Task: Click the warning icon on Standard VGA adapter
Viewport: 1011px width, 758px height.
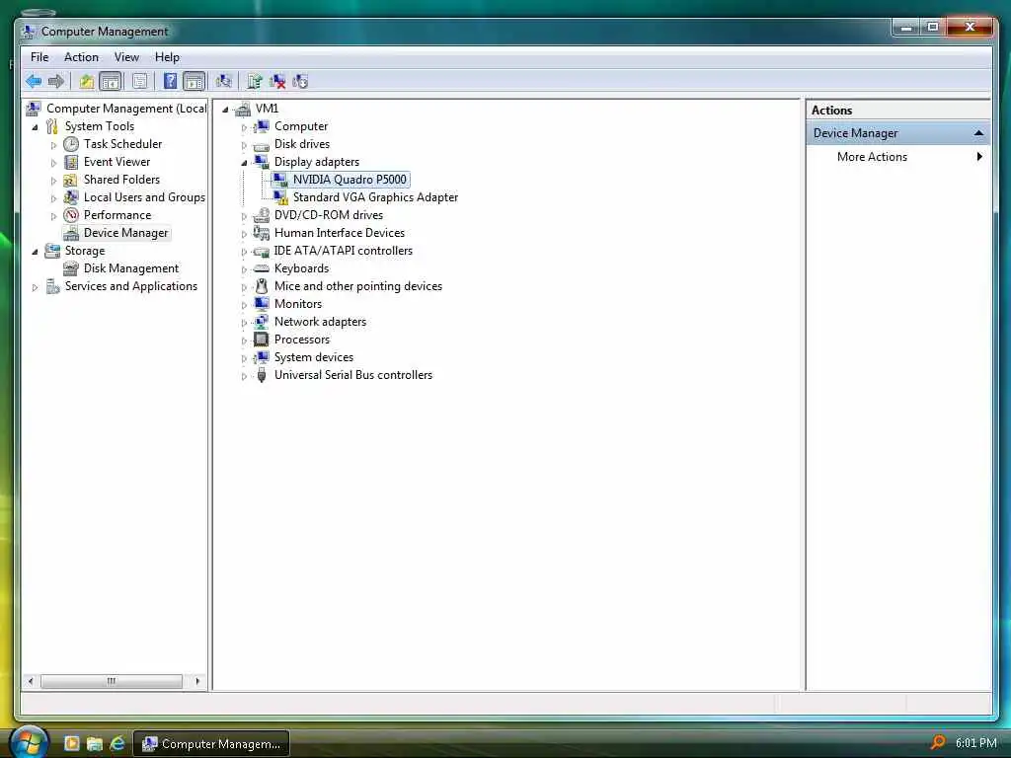Action: tap(283, 201)
